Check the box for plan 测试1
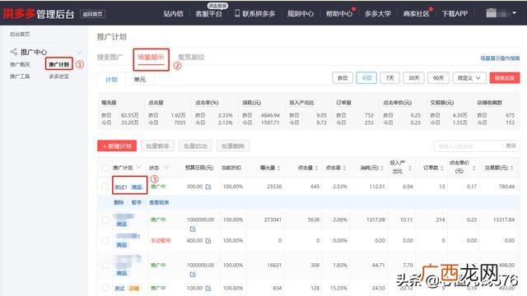Image resolution: width=527 pixels, height=296 pixels. pos(105,187)
